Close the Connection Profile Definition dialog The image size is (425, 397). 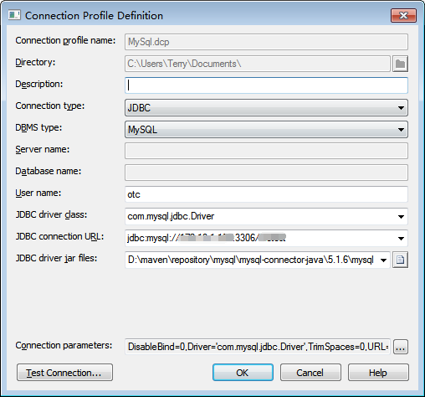pyautogui.click(x=403, y=15)
